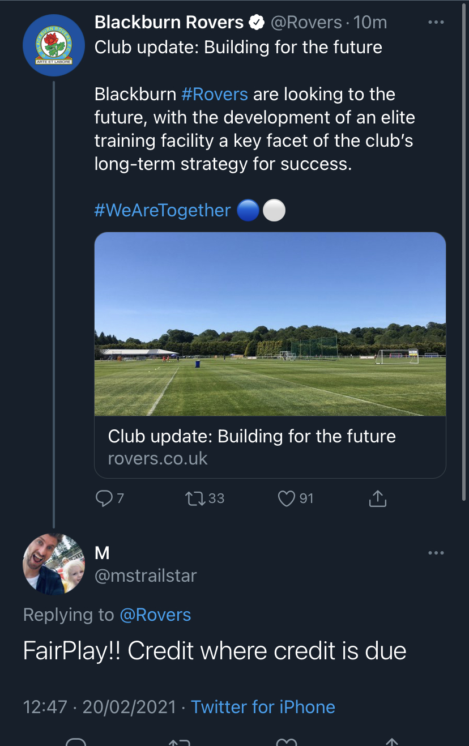This screenshot has width=469, height=746.
Task: Open more options for M's reply
Action: tap(436, 553)
